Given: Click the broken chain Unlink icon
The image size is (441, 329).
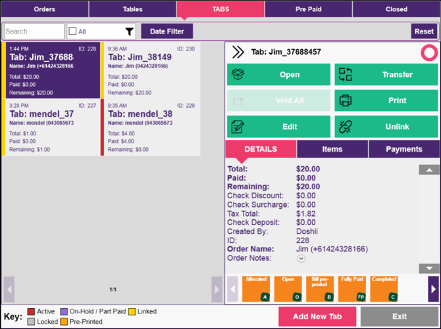Looking at the screenshot, I should 346,127.
